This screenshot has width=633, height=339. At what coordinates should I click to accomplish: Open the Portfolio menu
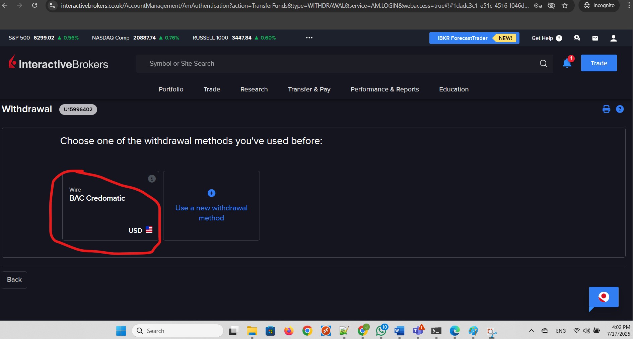(x=171, y=89)
